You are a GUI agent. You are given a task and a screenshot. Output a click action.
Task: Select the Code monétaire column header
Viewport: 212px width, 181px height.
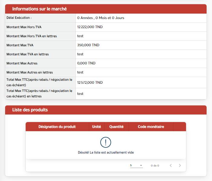pyautogui.click(x=151, y=127)
